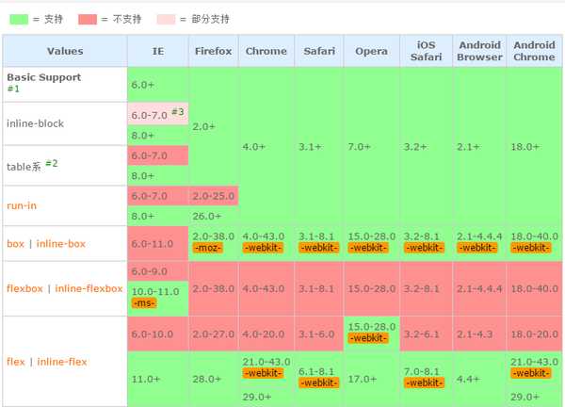
Task: Click the Android Chrome column header
Action: click(x=534, y=51)
